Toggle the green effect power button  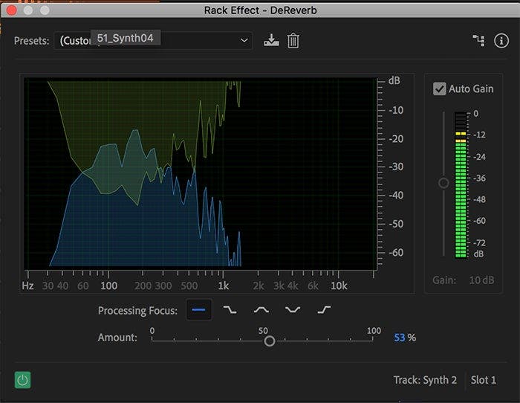point(23,380)
